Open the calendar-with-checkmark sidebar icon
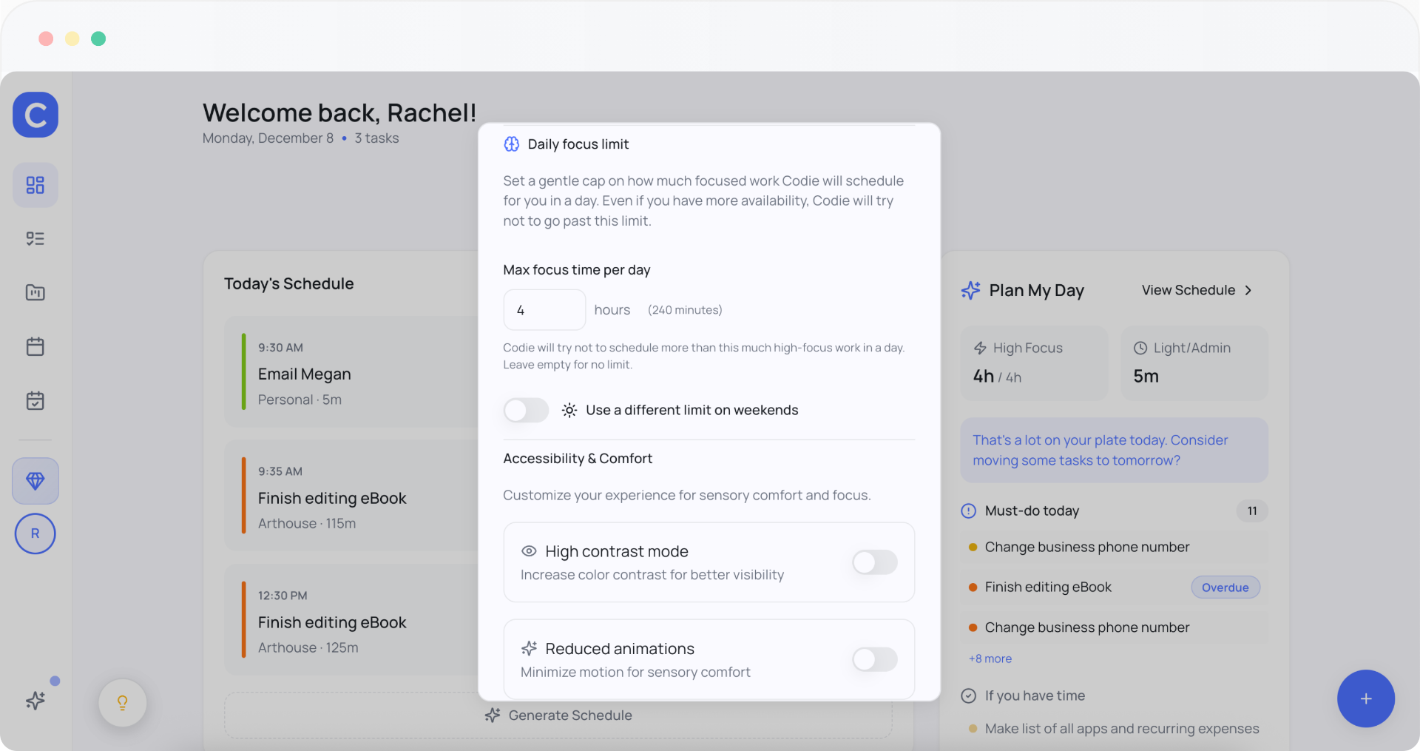This screenshot has width=1420, height=751. 35,400
